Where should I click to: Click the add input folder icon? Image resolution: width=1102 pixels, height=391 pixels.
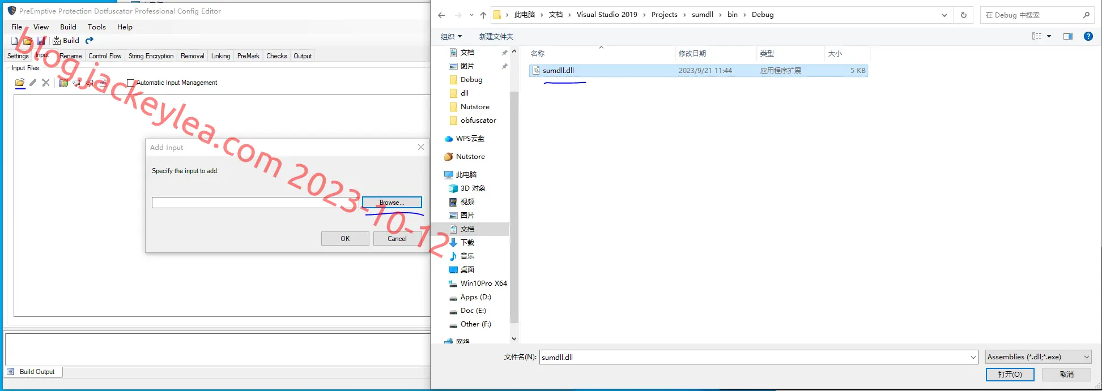click(x=20, y=83)
